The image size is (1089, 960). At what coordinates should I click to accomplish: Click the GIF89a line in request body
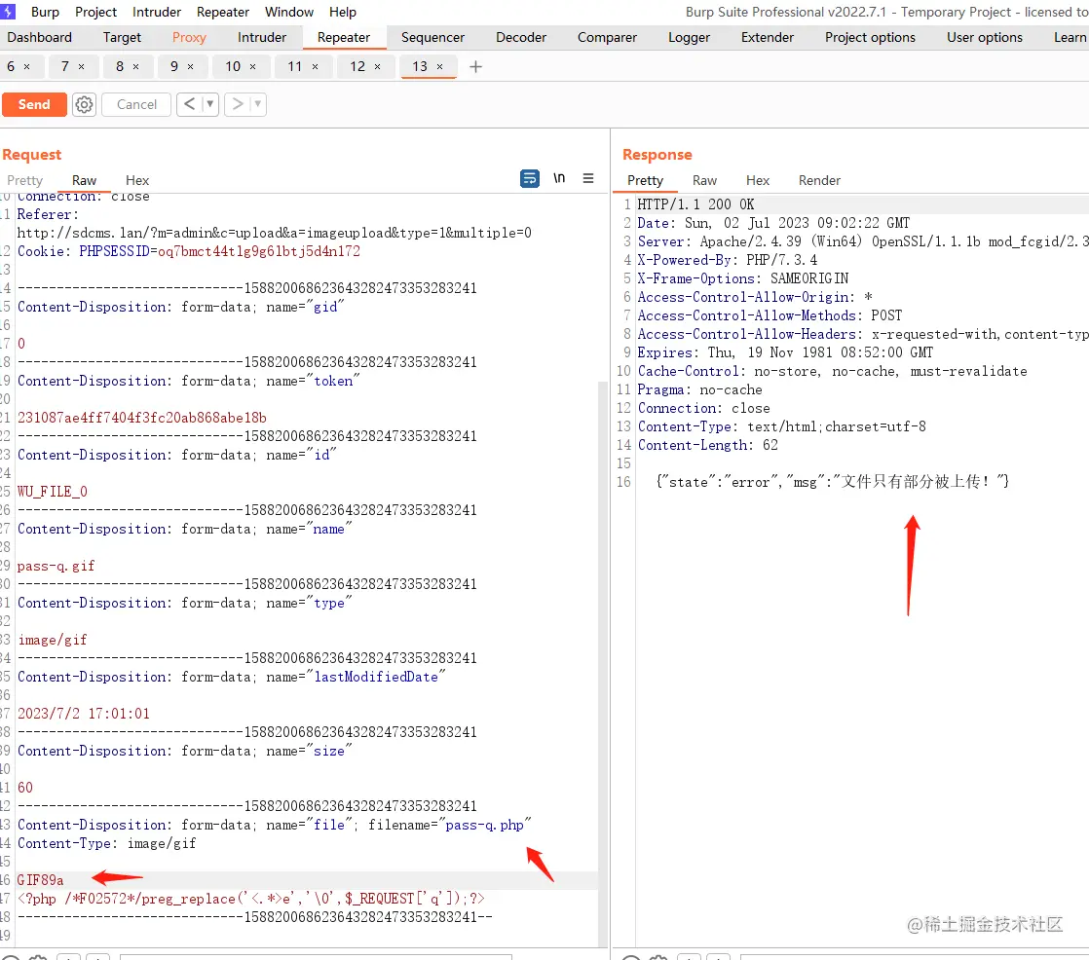pos(40,880)
